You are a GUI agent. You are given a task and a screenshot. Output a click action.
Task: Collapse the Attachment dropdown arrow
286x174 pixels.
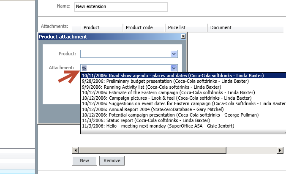174,68
